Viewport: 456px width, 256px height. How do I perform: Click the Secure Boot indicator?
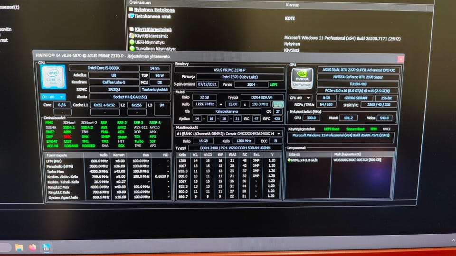click(355, 129)
